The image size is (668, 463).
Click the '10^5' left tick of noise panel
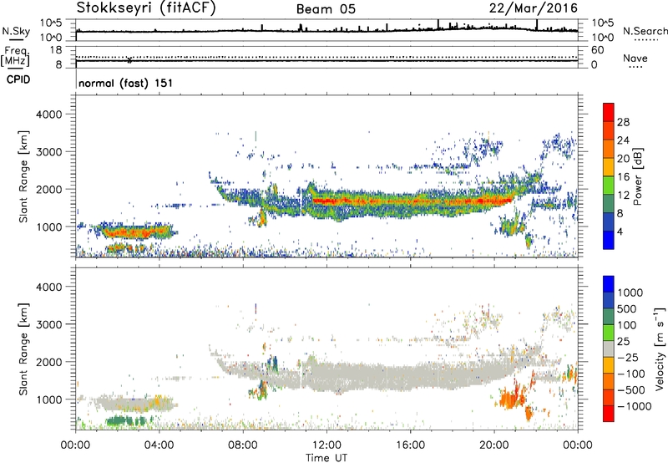click(52, 23)
